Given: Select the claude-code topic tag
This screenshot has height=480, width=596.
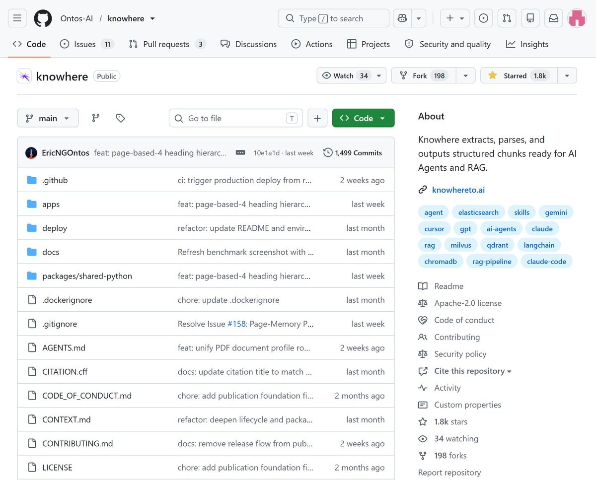Looking at the screenshot, I should [546, 261].
